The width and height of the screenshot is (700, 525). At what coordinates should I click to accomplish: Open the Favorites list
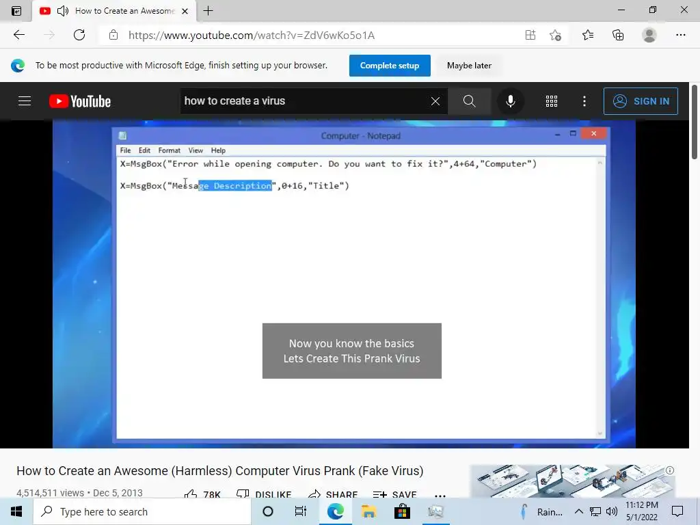588,35
